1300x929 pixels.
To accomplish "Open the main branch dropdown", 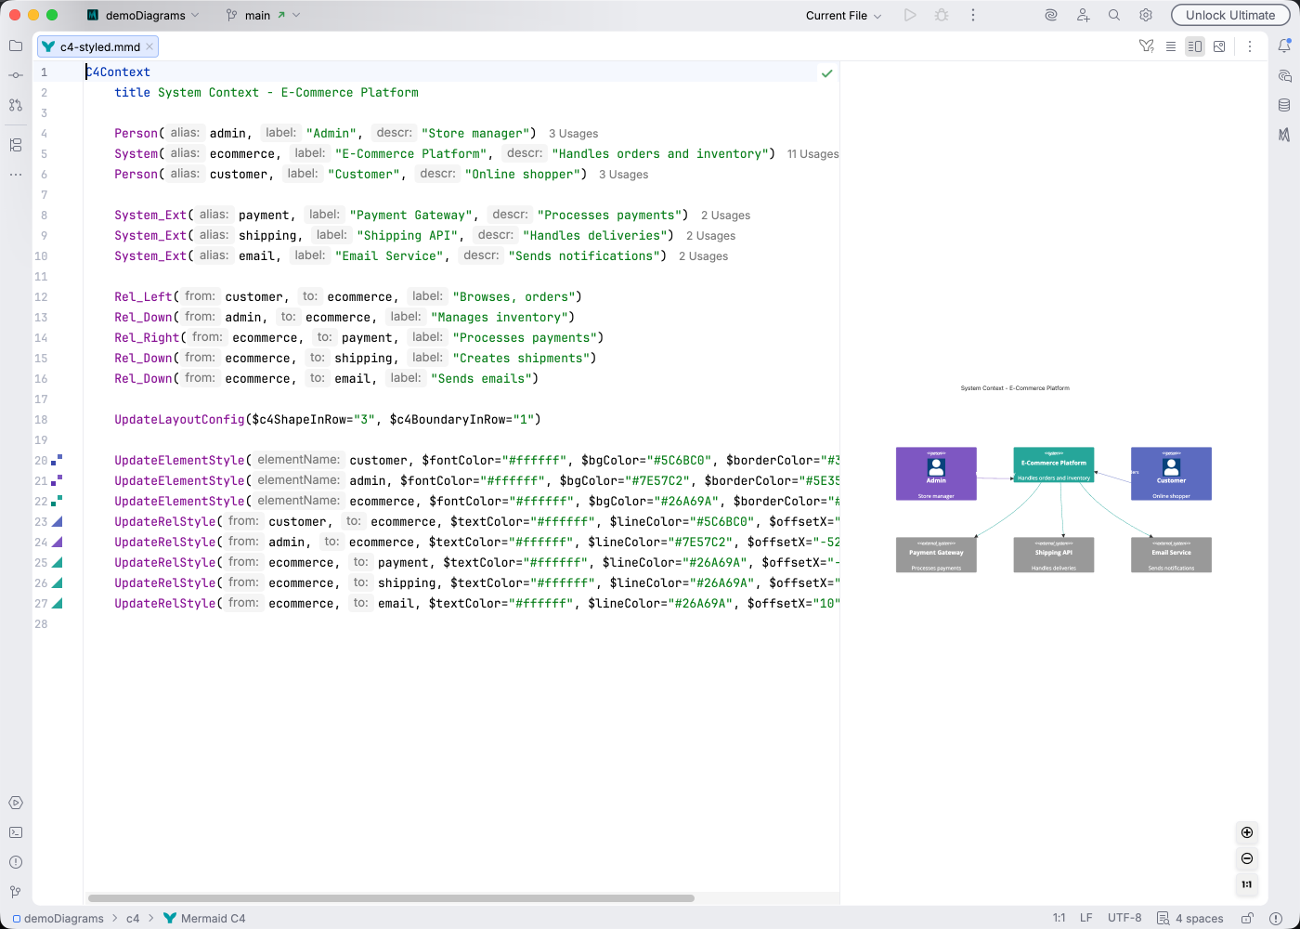I will click(x=263, y=15).
